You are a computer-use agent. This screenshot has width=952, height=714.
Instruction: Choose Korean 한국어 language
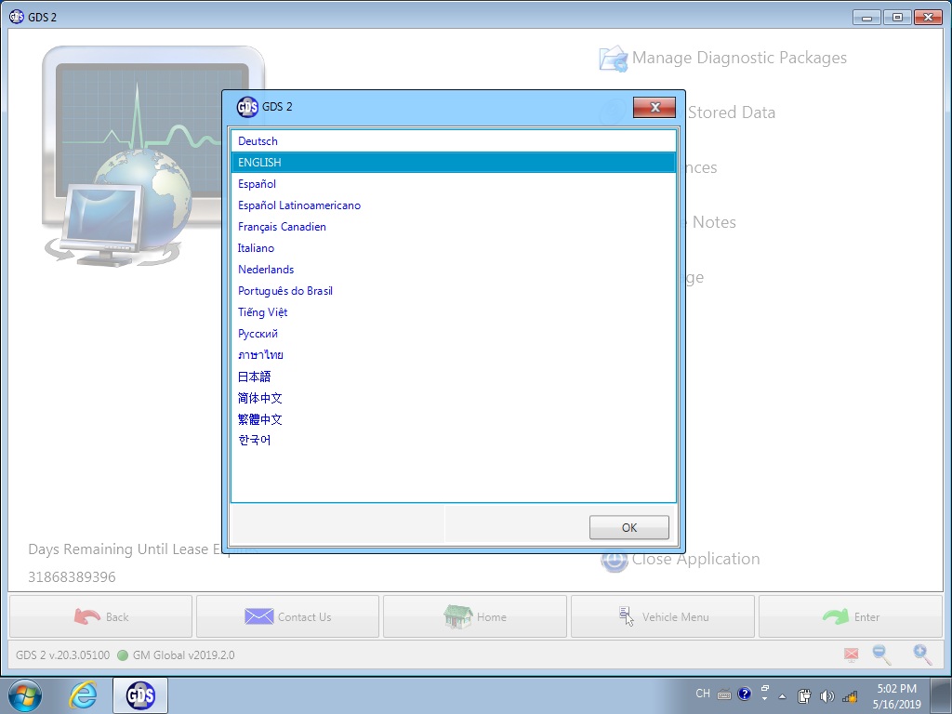pyautogui.click(x=454, y=440)
